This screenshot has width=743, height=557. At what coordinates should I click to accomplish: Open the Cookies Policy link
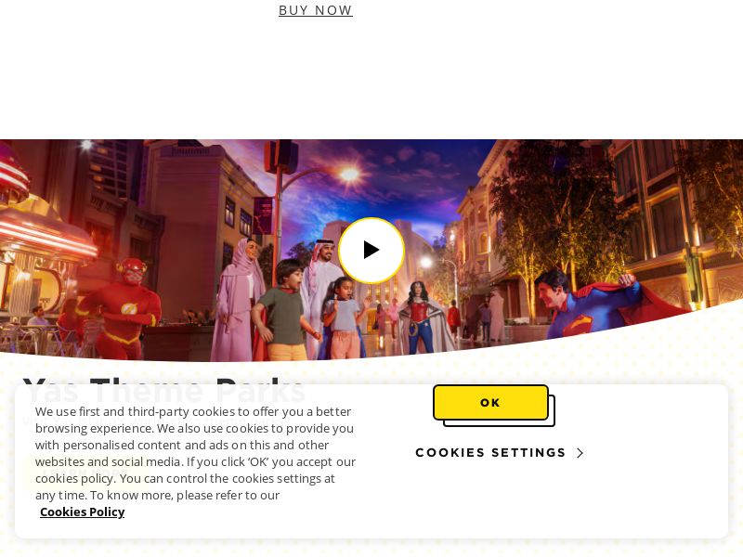click(82, 512)
